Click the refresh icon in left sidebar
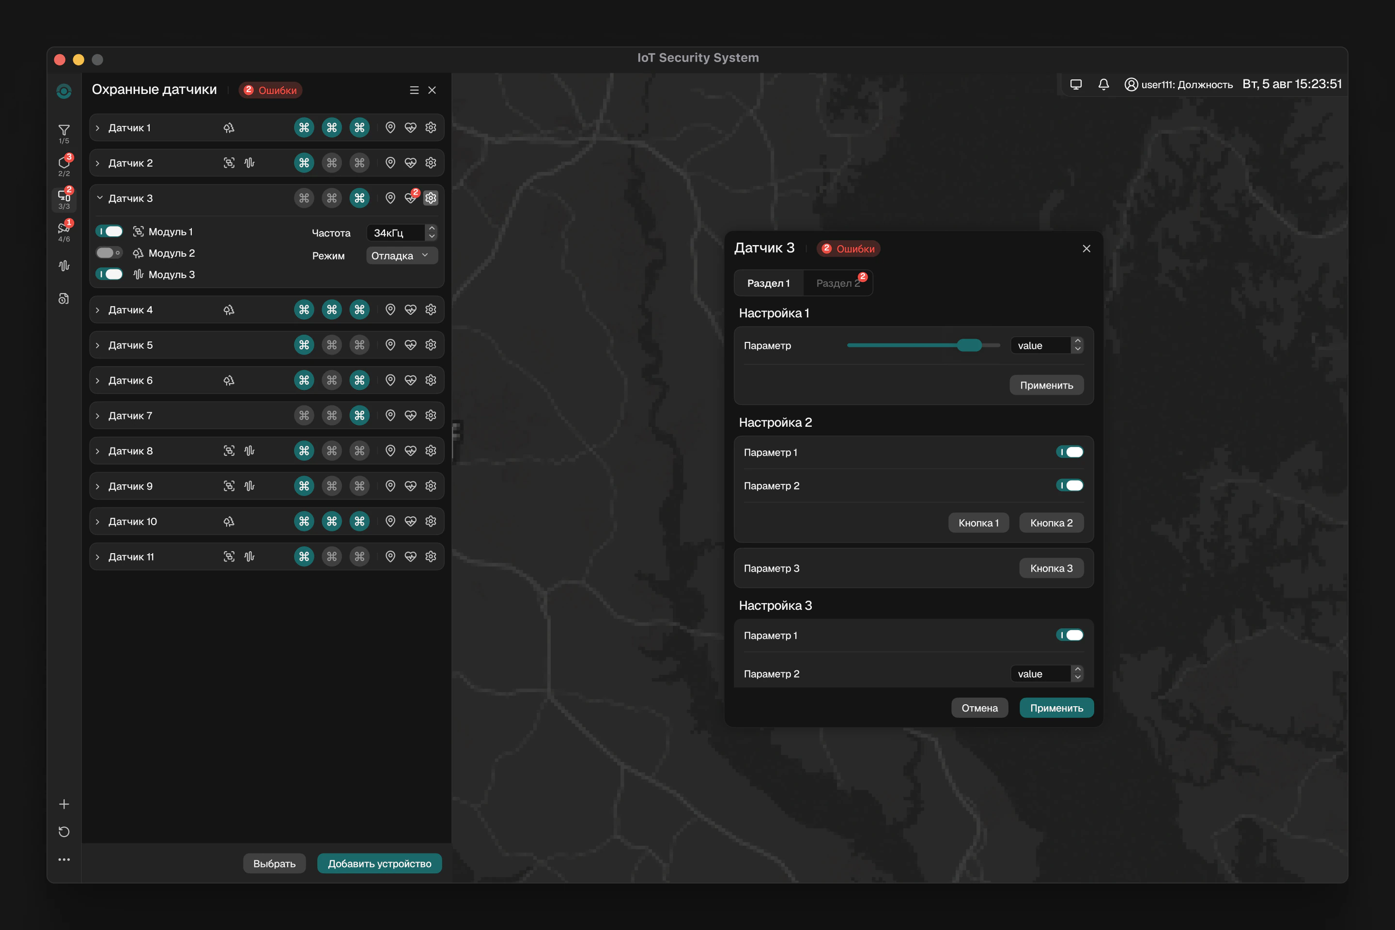This screenshot has width=1395, height=930. tap(64, 832)
